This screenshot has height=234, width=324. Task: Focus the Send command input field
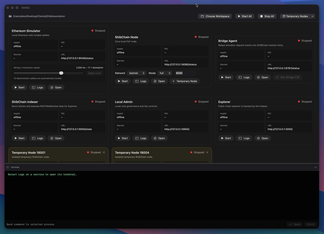(x=145, y=224)
